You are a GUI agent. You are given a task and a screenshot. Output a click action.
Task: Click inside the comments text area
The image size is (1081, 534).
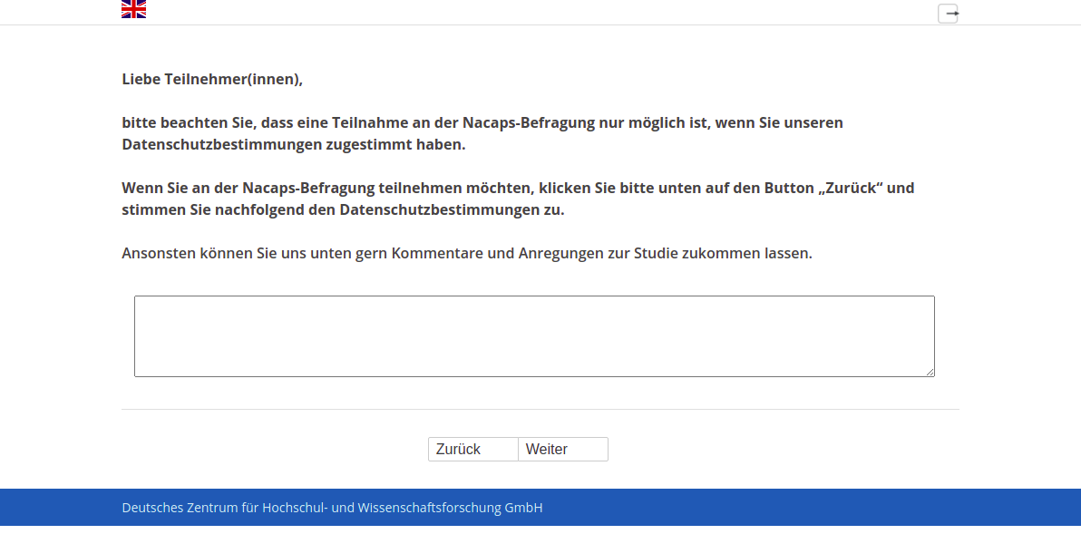(x=534, y=336)
